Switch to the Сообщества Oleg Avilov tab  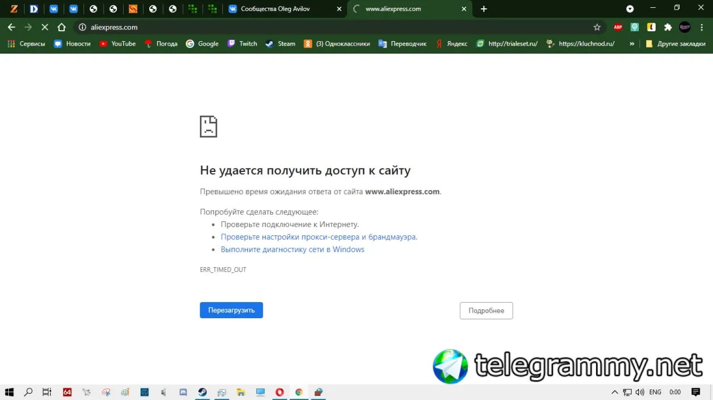284,9
